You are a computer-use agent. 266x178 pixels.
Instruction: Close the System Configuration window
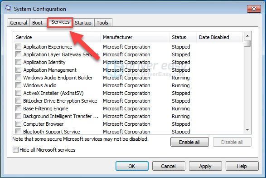(x=254, y=9)
